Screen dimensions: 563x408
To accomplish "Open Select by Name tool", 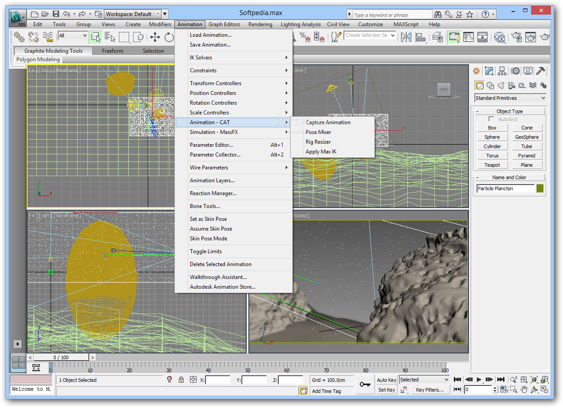I will click(110, 37).
